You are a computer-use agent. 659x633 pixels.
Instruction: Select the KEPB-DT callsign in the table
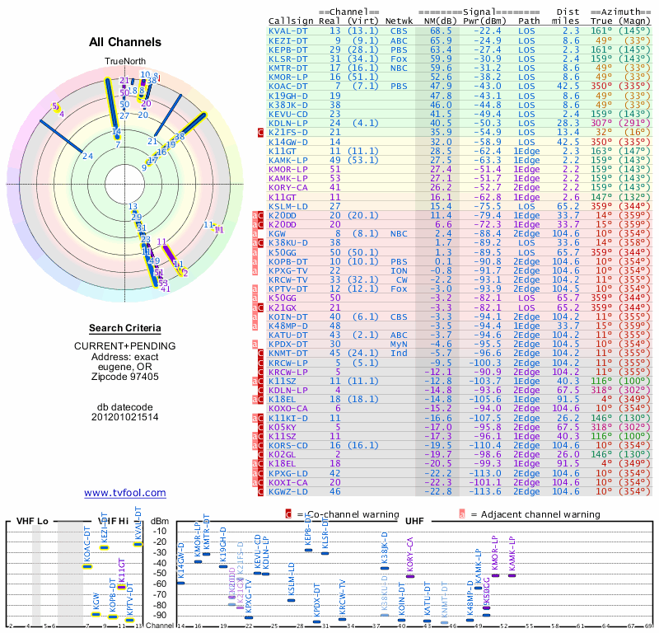point(287,49)
